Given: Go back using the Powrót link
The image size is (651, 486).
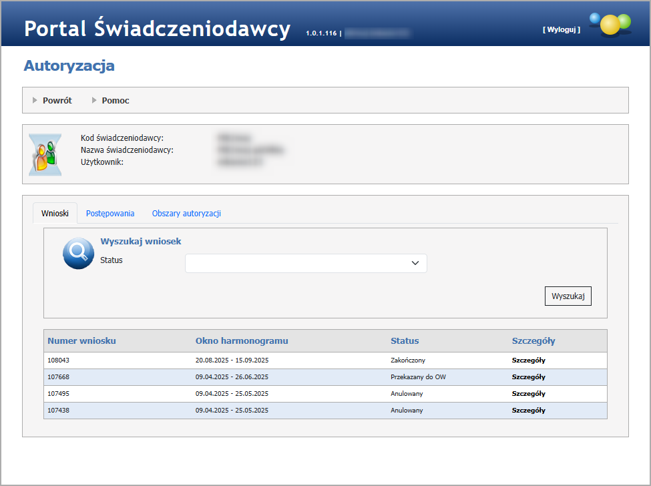Looking at the screenshot, I should tap(57, 100).
